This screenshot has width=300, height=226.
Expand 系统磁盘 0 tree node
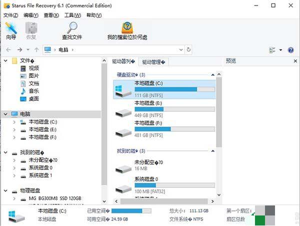pyautogui.click(x=14, y=168)
